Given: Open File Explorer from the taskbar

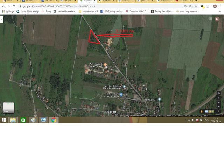Looking at the screenshot, I should (13, 120).
